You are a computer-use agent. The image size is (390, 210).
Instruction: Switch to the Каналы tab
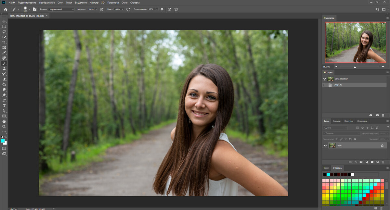(x=337, y=121)
